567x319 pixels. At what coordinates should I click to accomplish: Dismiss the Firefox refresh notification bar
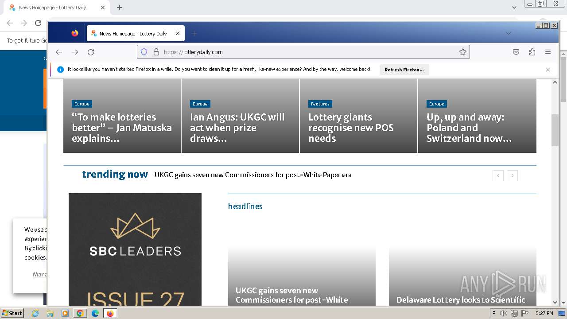[548, 70]
